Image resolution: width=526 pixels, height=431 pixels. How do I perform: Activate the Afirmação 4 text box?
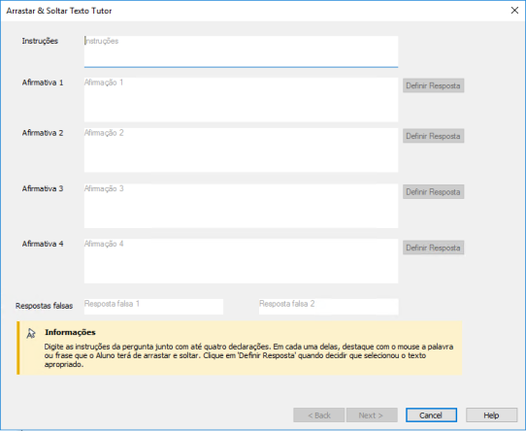241,261
